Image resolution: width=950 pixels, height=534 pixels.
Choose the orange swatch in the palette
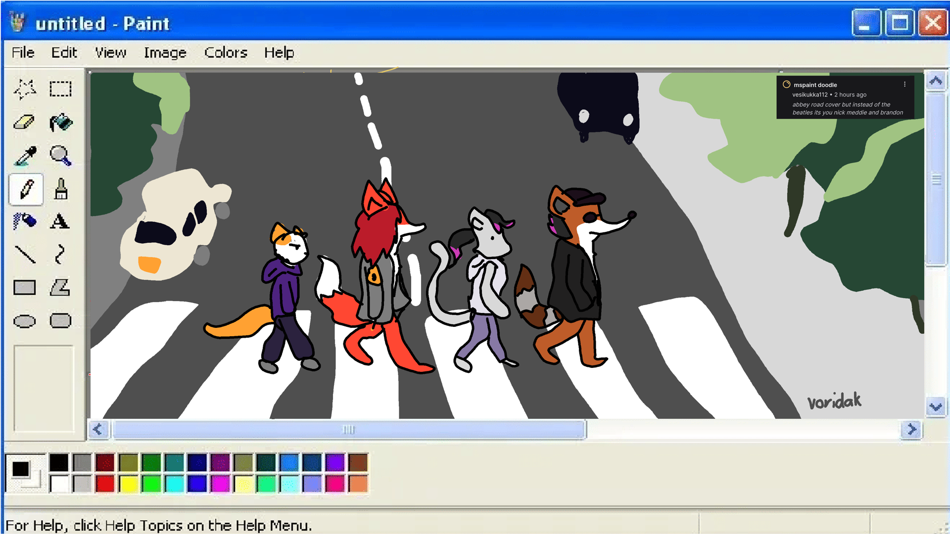click(358, 484)
